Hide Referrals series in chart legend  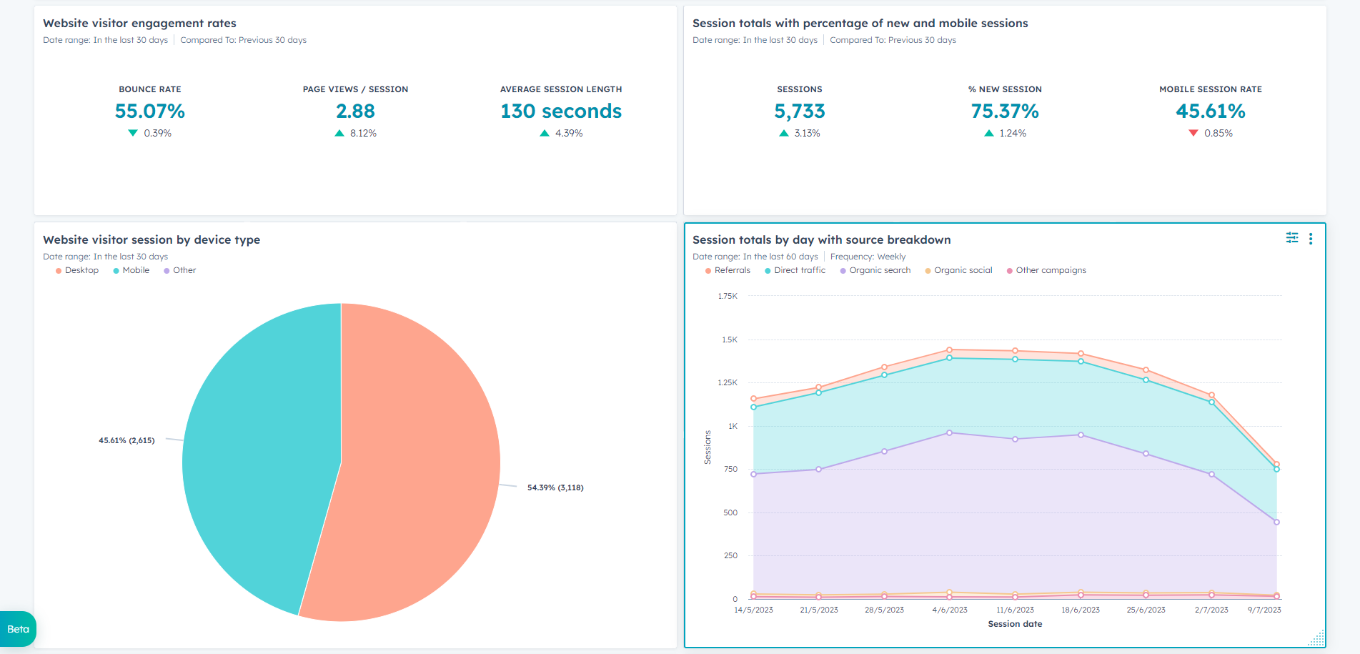(x=728, y=270)
